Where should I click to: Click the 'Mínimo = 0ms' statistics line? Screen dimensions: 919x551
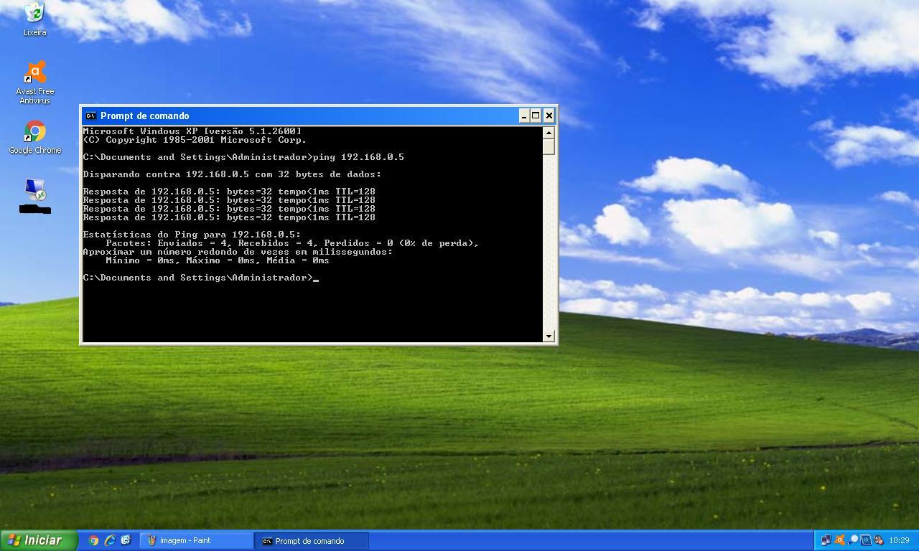tap(218, 260)
